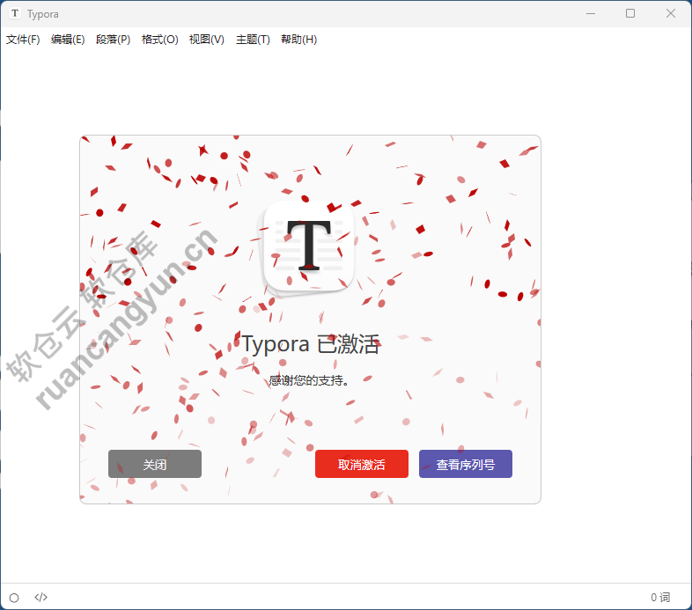This screenshot has width=692, height=610.
Task: Click the purple 查看序列号 button
Action: 465,465
